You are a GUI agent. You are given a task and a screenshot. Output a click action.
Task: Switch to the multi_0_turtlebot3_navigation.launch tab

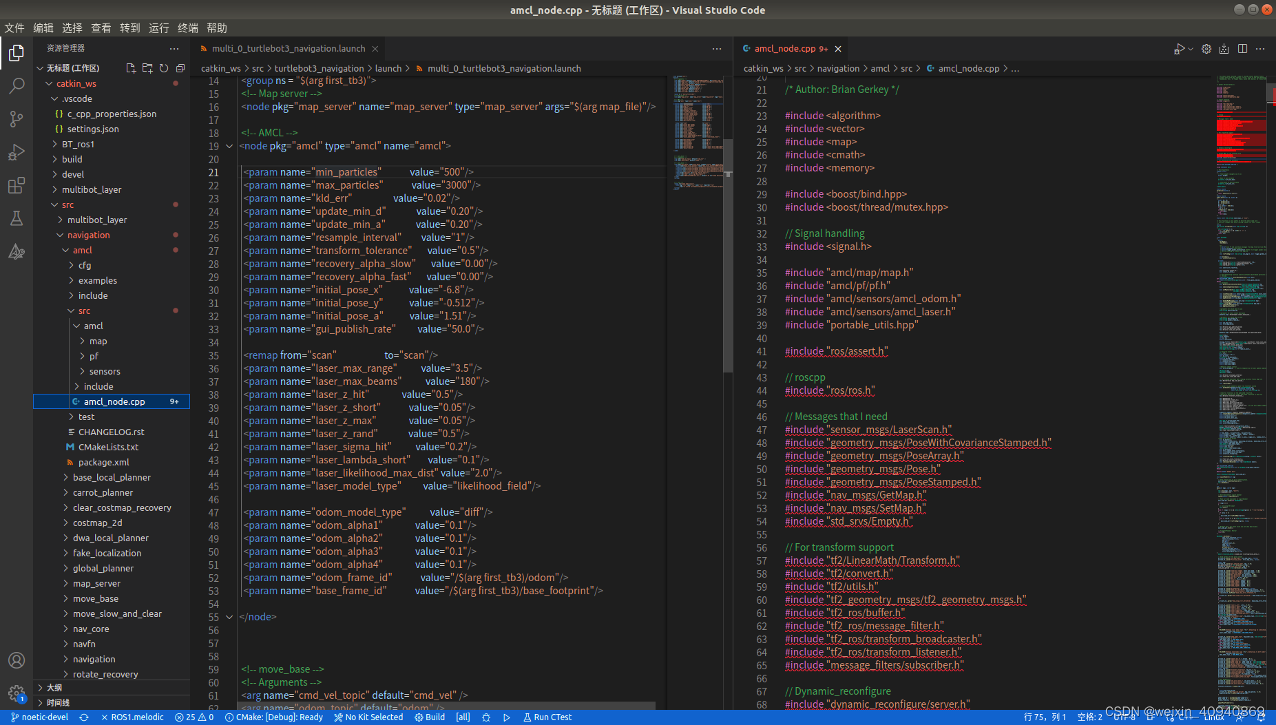coord(289,49)
